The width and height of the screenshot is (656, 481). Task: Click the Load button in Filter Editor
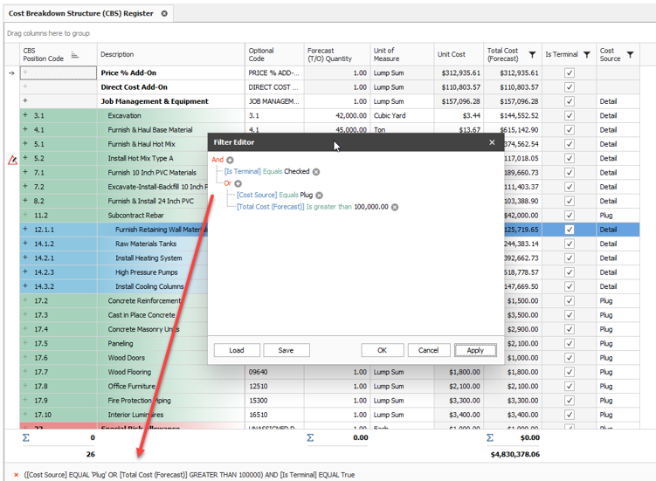[x=237, y=350]
